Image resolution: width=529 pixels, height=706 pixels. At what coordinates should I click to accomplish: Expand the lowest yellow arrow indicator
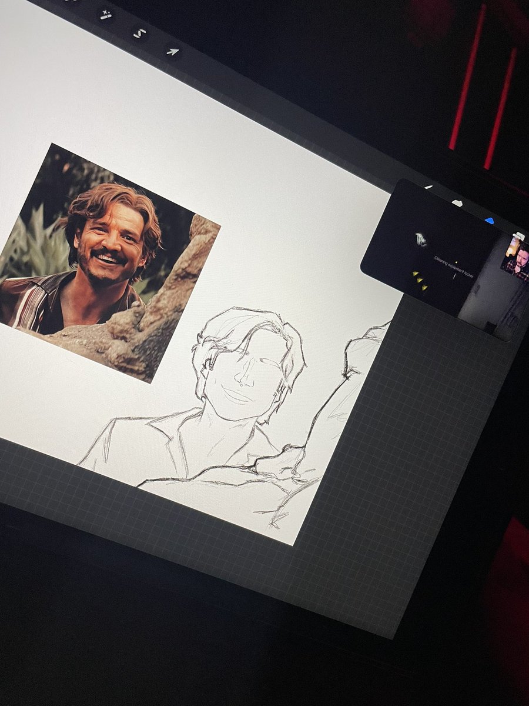pyautogui.click(x=424, y=288)
